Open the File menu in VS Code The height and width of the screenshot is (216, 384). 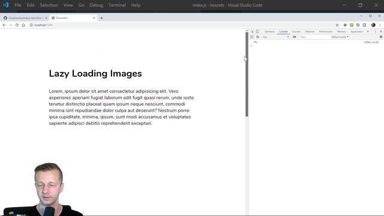(x=18, y=5)
